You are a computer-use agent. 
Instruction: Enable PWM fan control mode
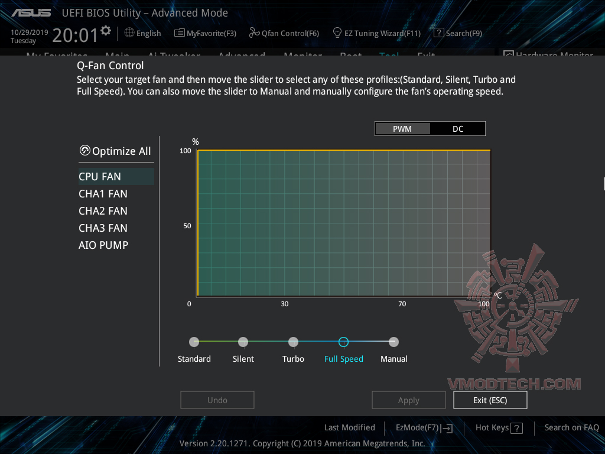click(402, 128)
